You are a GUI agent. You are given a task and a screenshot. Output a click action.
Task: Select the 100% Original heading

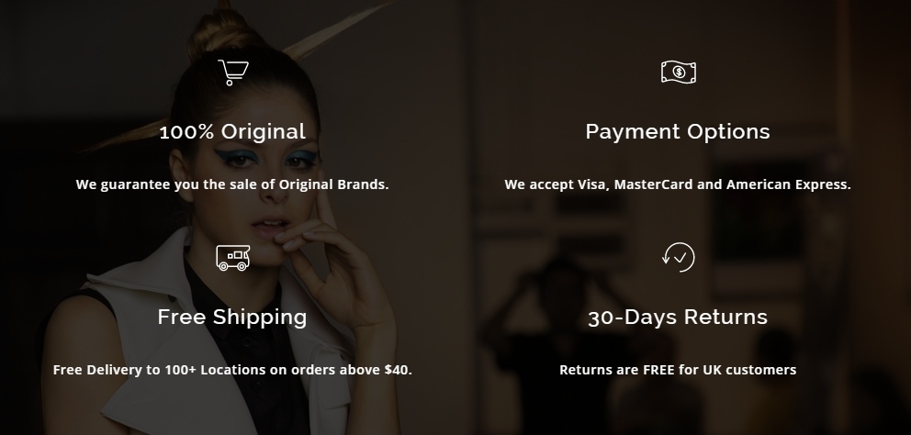[232, 131]
